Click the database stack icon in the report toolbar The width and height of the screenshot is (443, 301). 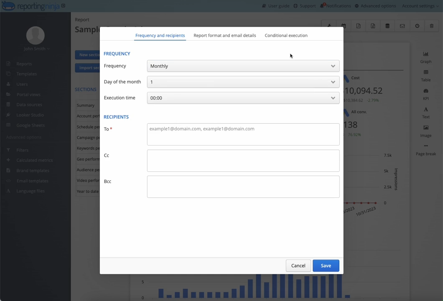click(x=388, y=26)
